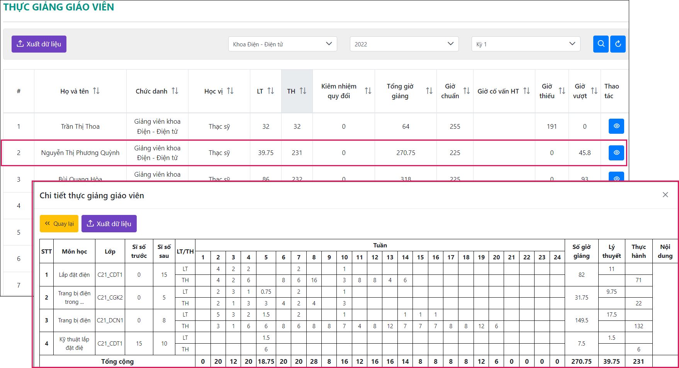
Task: Open eye icon for Nguyễn Thị Phương Quỳnh
Action: tap(616, 153)
